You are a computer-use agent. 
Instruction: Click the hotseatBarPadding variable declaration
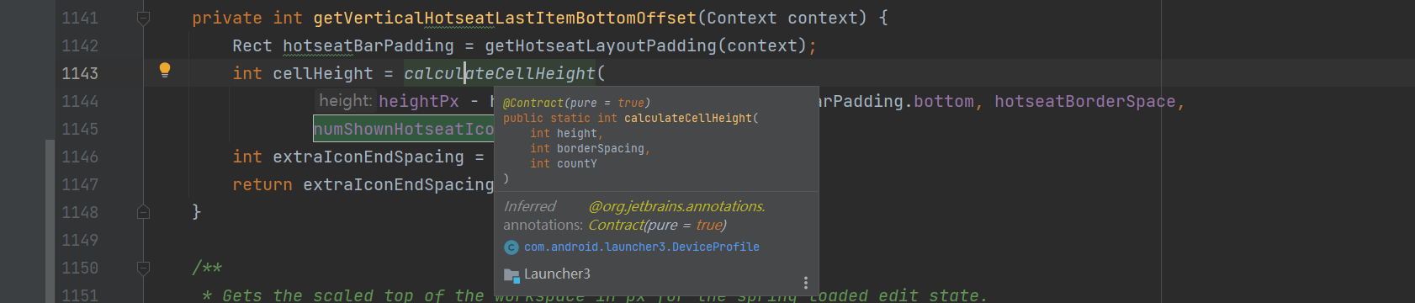pos(368,45)
